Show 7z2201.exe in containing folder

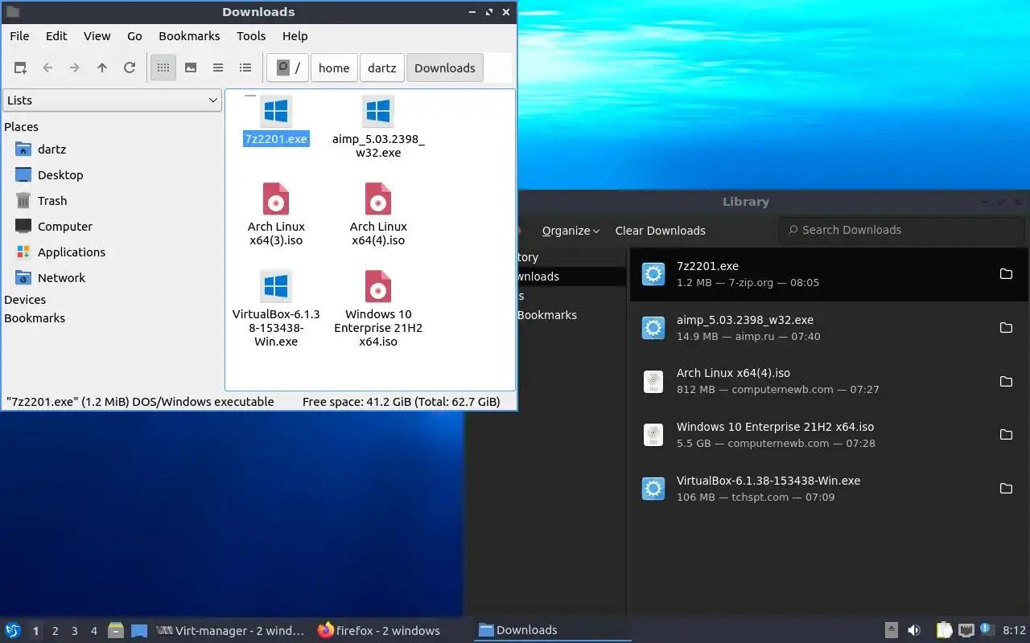[x=1006, y=274]
